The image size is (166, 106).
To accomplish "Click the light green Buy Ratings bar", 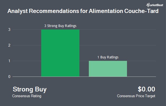I will click(108, 69).
